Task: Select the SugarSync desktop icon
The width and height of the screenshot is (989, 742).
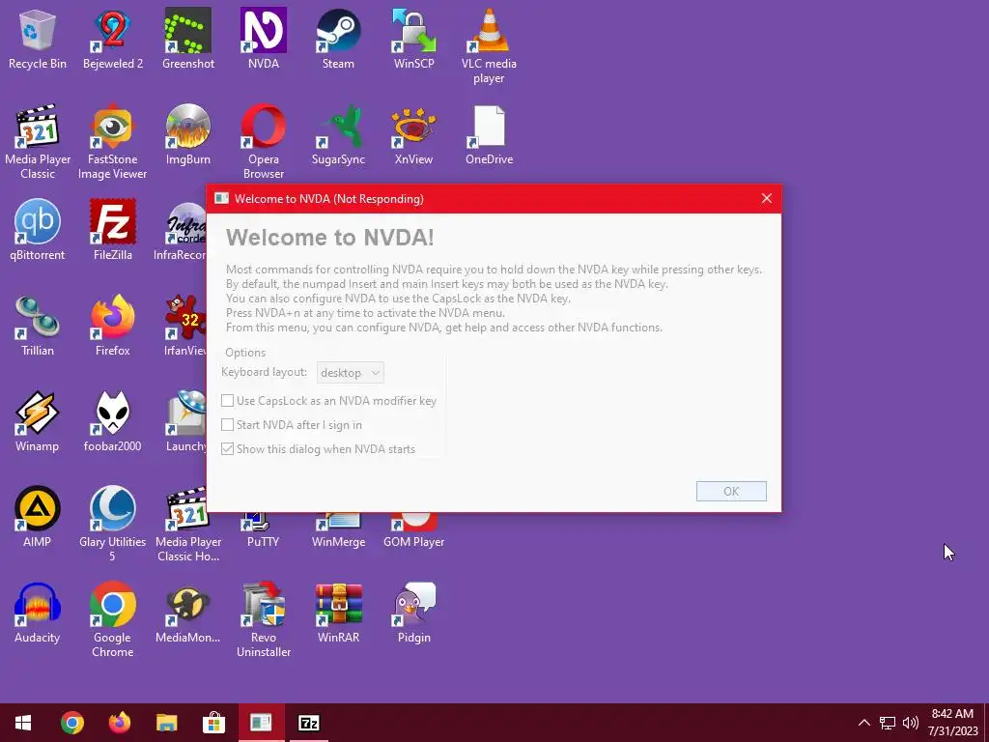Action: point(339,135)
